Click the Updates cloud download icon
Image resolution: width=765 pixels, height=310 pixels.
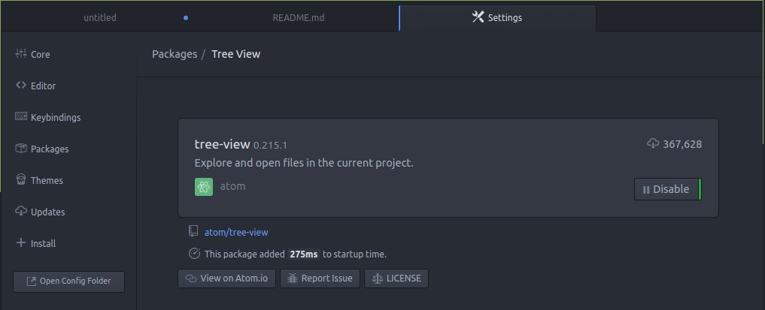click(20, 211)
